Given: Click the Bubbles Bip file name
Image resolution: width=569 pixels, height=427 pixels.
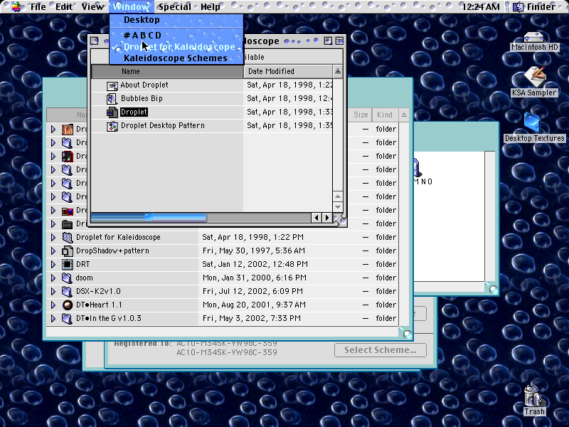Looking at the screenshot, I should pos(142,98).
